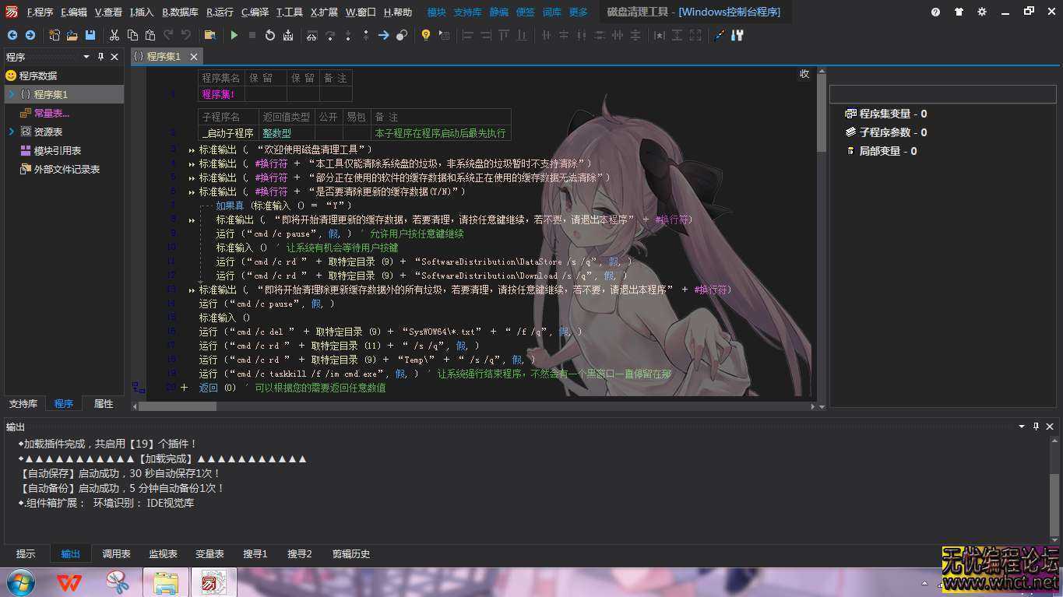Expand the 程序集1 tree node

tap(9, 93)
